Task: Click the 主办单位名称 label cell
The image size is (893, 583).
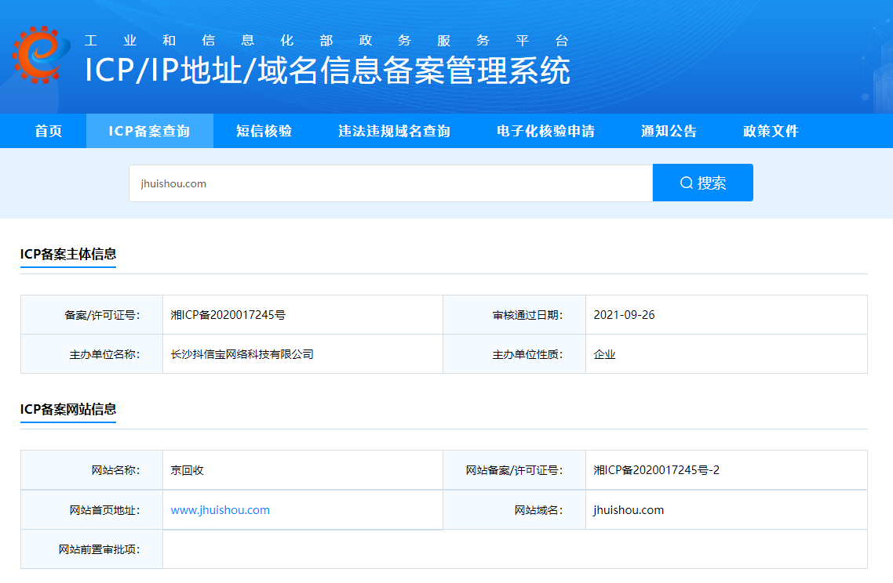Action: [x=92, y=354]
